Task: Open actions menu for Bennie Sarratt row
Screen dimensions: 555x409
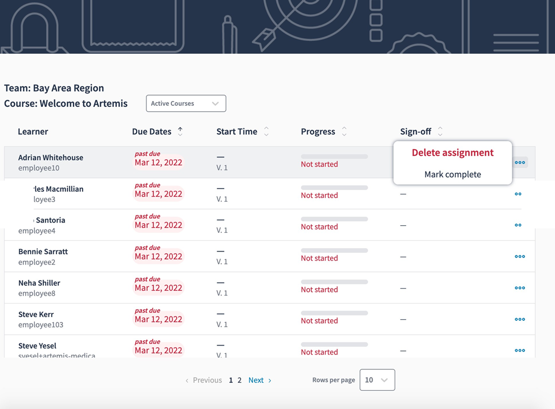Action: [x=519, y=257]
